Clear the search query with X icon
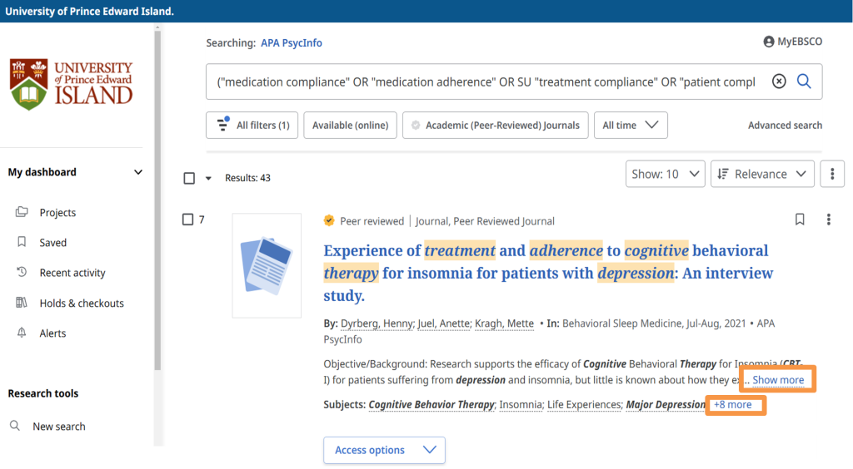Image resolution: width=853 pixels, height=469 pixels. point(779,81)
